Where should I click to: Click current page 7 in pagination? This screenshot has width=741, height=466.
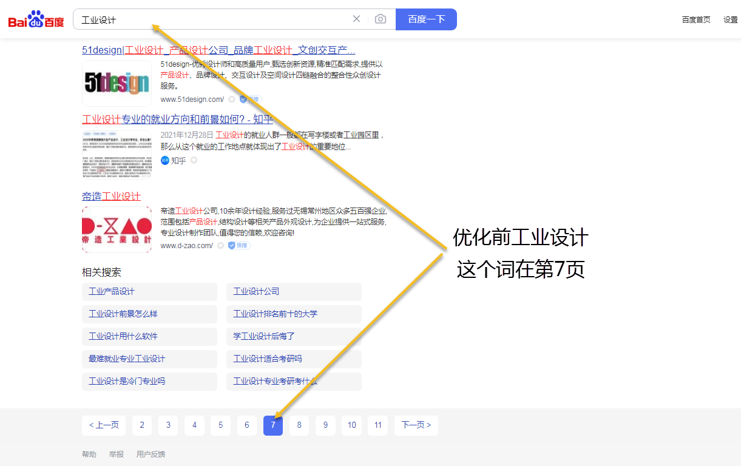(x=273, y=425)
